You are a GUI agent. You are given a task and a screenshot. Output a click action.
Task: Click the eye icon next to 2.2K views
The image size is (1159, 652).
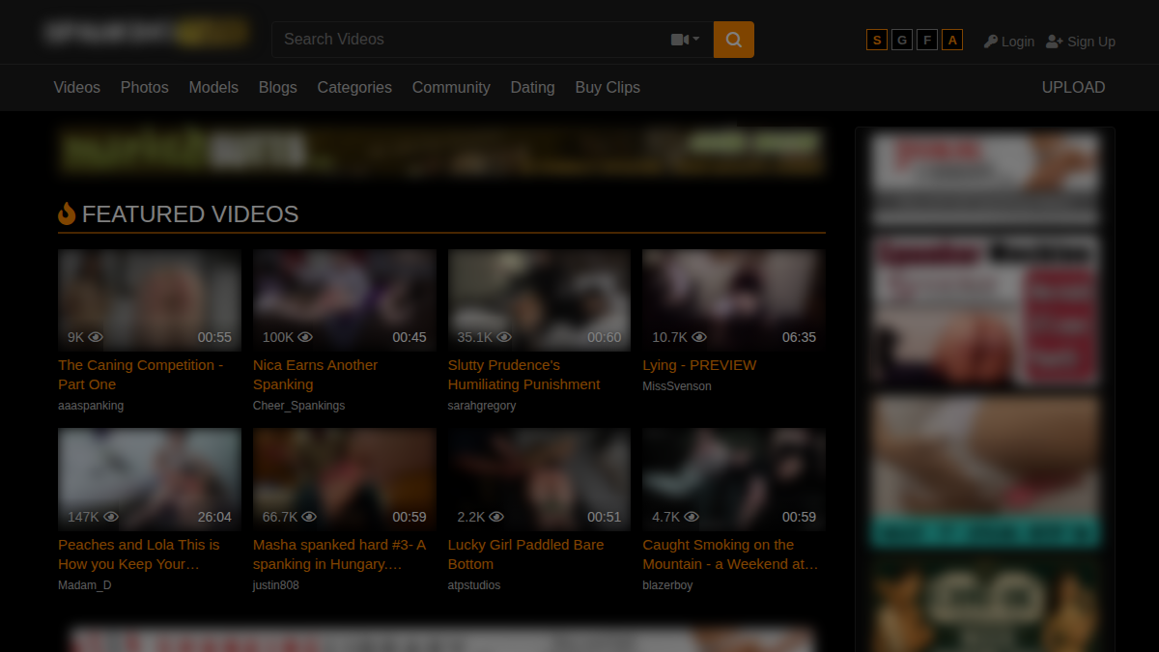[x=497, y=517]
